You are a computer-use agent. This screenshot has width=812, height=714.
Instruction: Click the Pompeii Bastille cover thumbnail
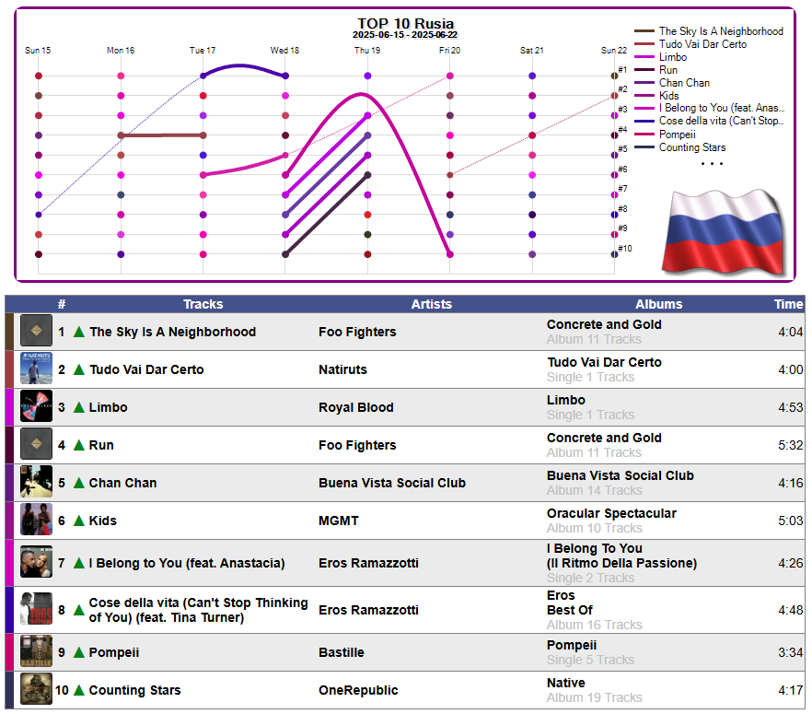click(x=36, y=651)
